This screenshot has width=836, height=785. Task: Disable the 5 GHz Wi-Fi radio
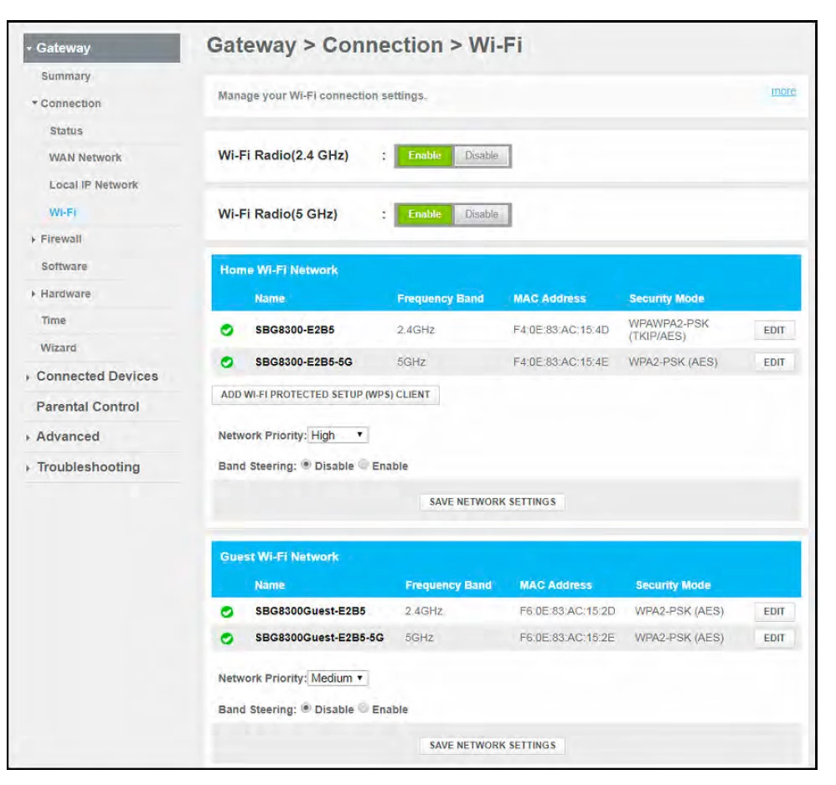(482, 214)
